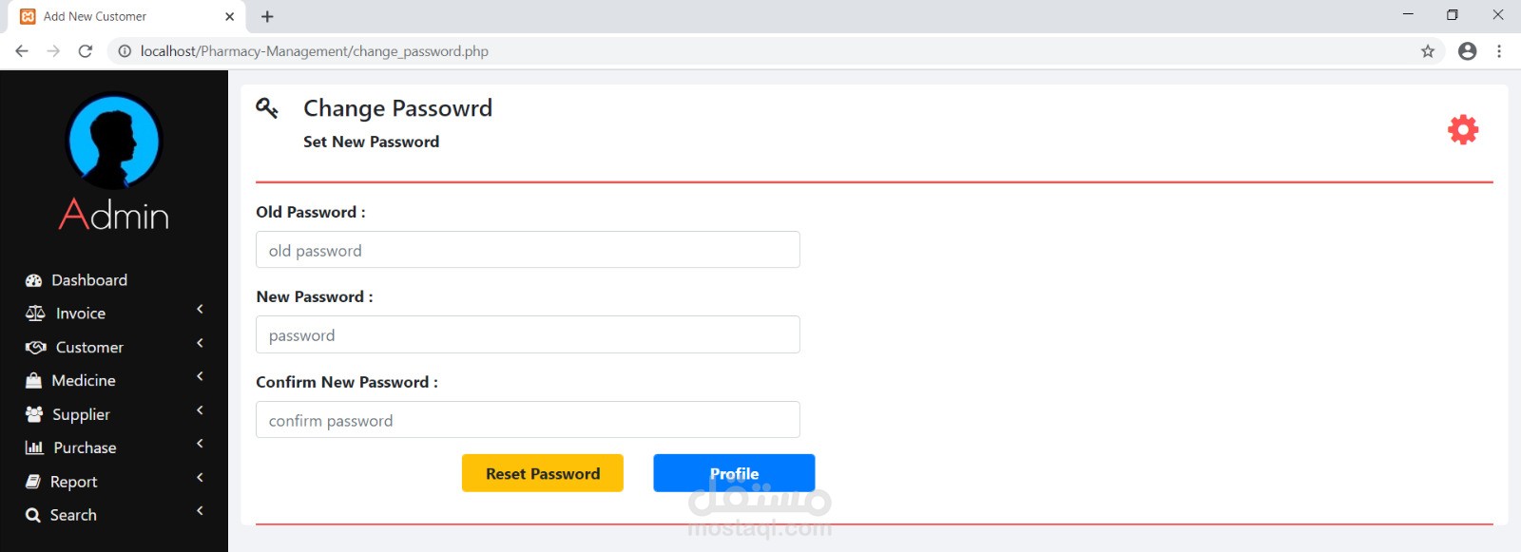This screenshot has width=1521, height=552.
Task: Focus the old password input field
Action: [528, 250]
